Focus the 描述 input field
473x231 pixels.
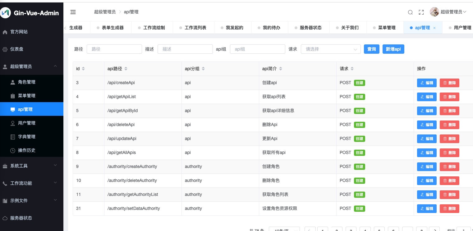tap(185, 49)
